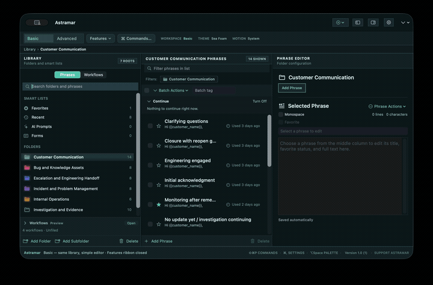Screen dimensions: 433x285
Task: Focus the Filter phrases in list field
Action: [207, 69]
